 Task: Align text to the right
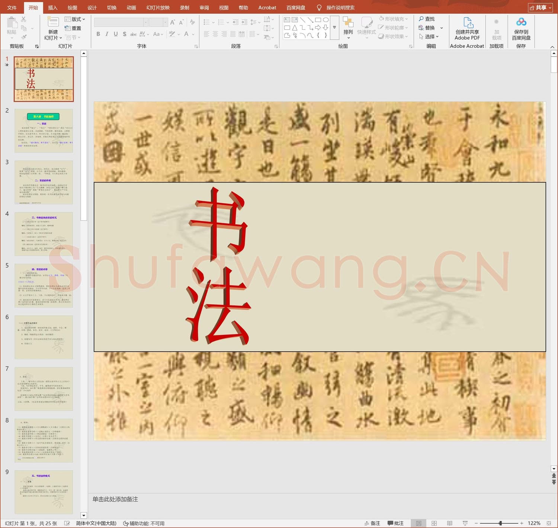click(x=224, y=34)
